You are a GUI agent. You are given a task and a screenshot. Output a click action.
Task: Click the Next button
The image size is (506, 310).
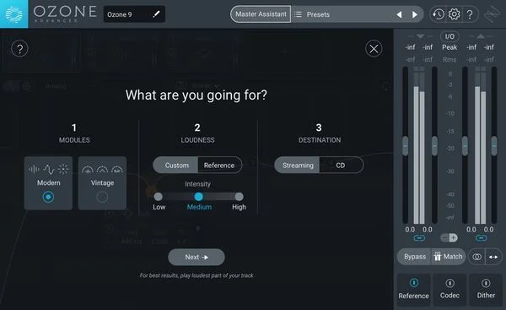pyautogui.click(x=196, y=257)
